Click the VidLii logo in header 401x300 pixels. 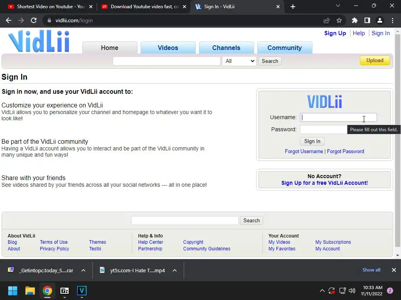[x=39, y=41]
